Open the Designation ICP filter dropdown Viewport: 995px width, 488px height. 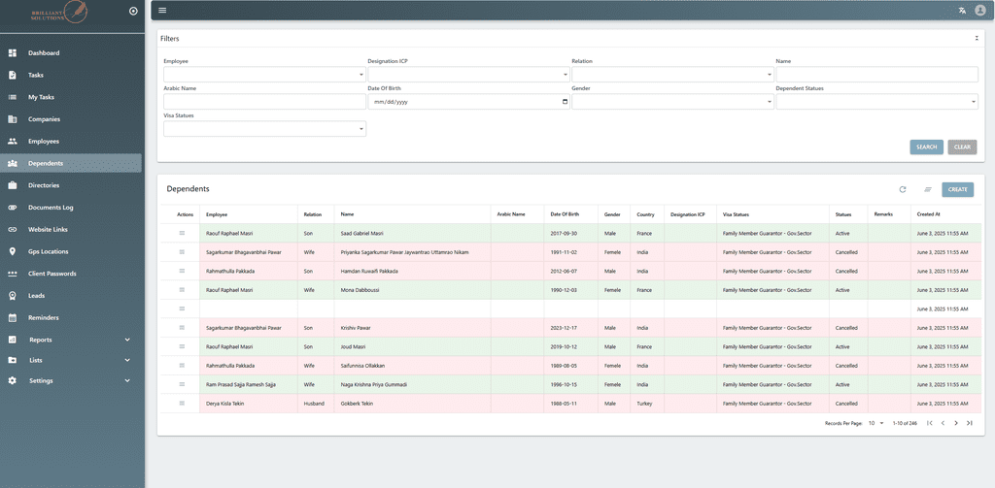point(468,75)
